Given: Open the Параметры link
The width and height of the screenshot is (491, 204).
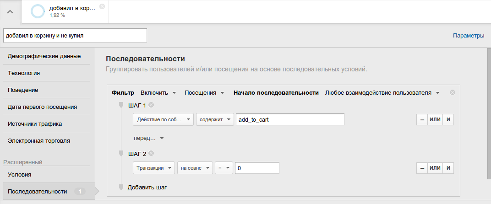Looking at the screenshot, I should pos(469,36).
